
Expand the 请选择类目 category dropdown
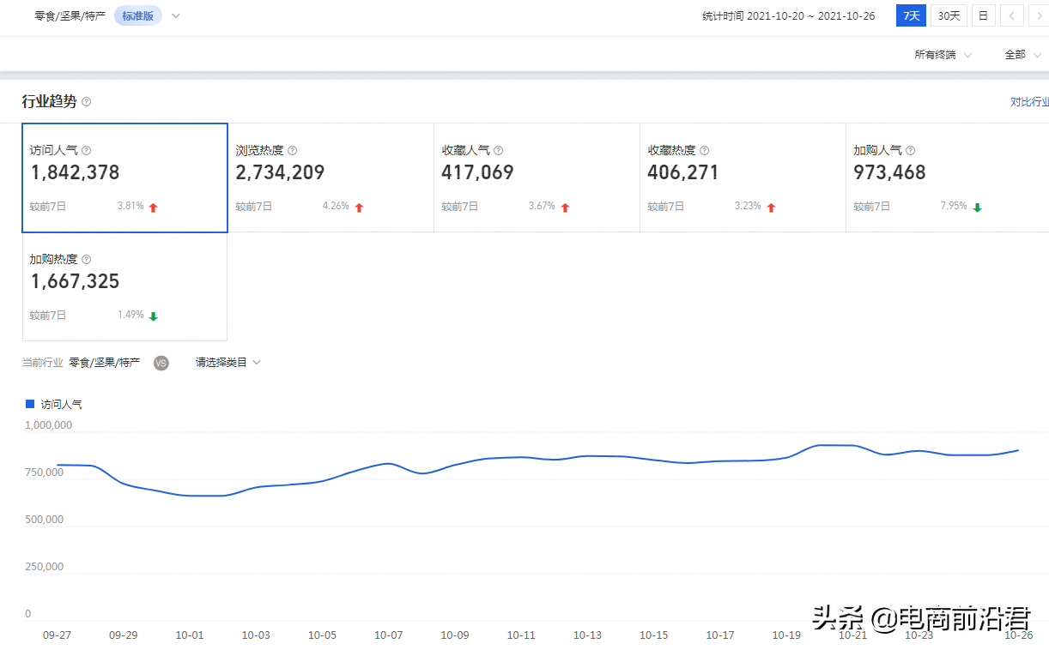click(227, 363)
